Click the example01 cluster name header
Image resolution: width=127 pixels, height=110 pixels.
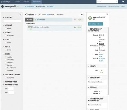click(x=53, y=20)
